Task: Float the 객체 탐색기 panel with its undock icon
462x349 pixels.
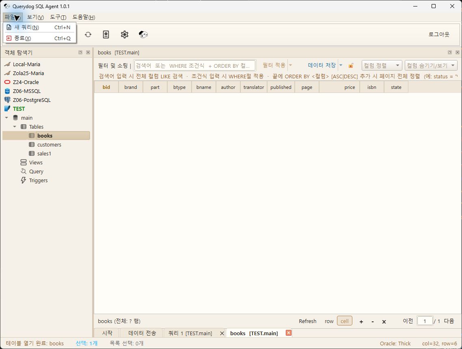Action: point(80,52)
